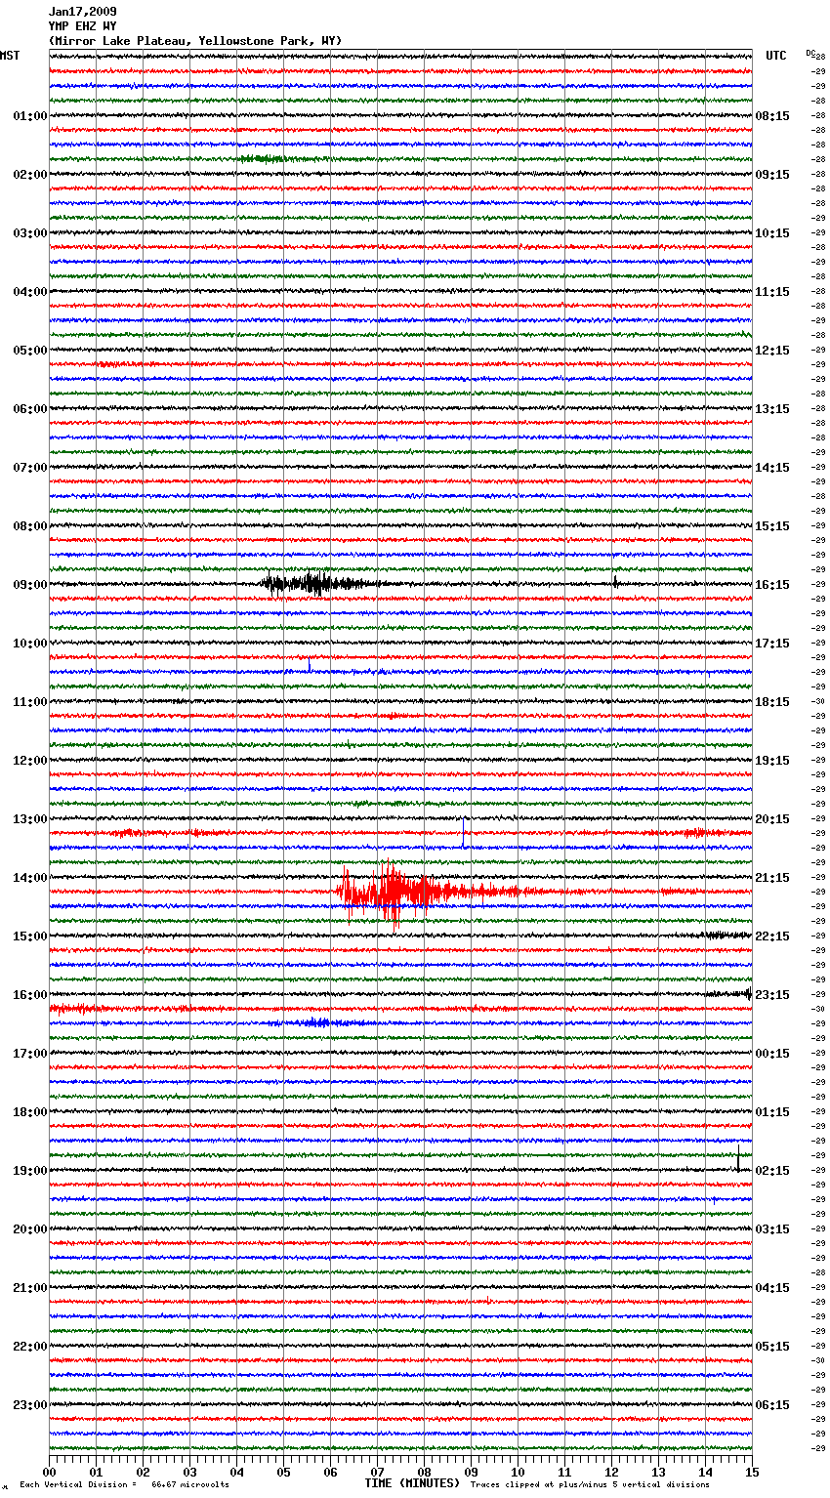
Task: Click the black seismic burst on 09:00 trace
Action: (x=322, y=584)
